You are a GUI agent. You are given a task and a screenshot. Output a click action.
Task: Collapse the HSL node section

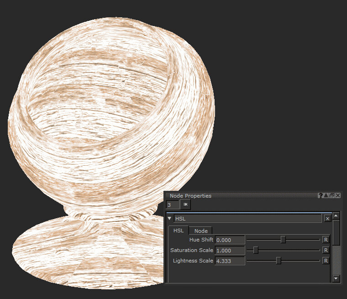169,219
